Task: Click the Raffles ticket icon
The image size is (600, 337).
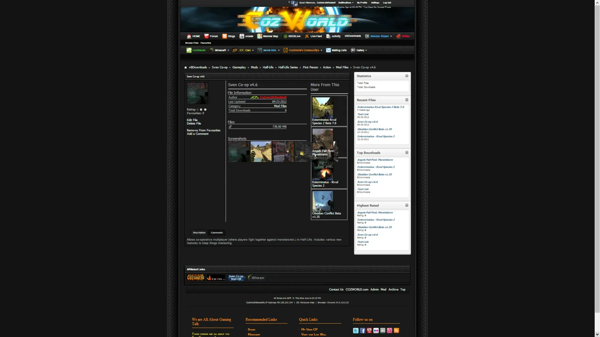Action: (398, 36)
